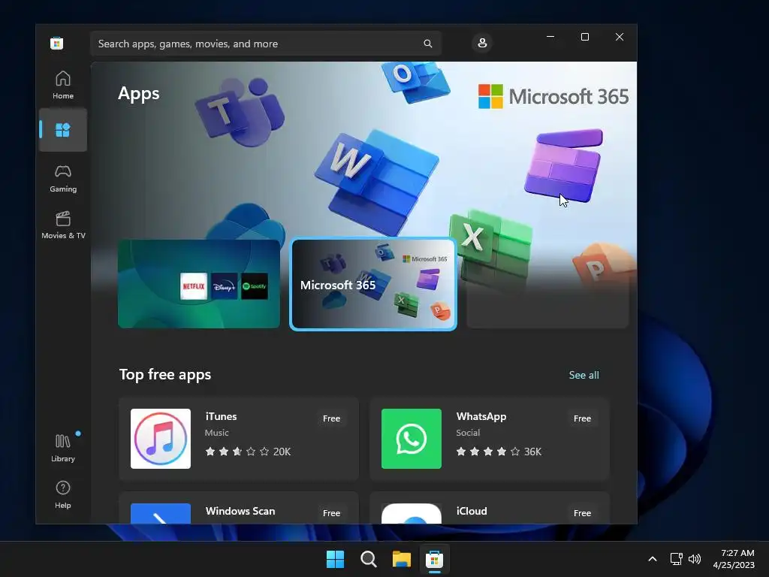Click the iTunes 20K star rating
Screen dimensions: 769x577
pyautogui.click(x=248, y=452)
